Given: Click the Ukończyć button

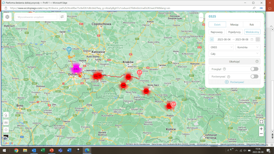Looking at the screenshot, I should click(234, 61).
